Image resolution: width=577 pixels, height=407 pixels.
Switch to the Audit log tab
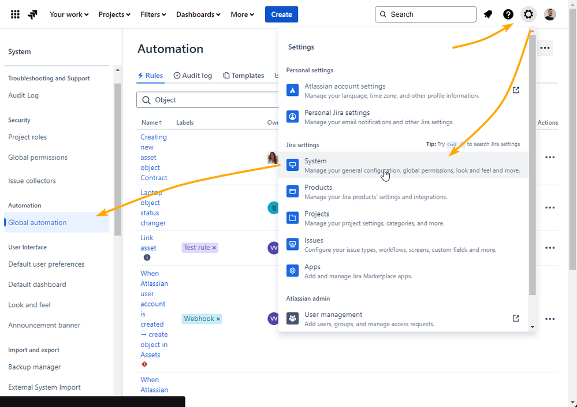point(193,76)
